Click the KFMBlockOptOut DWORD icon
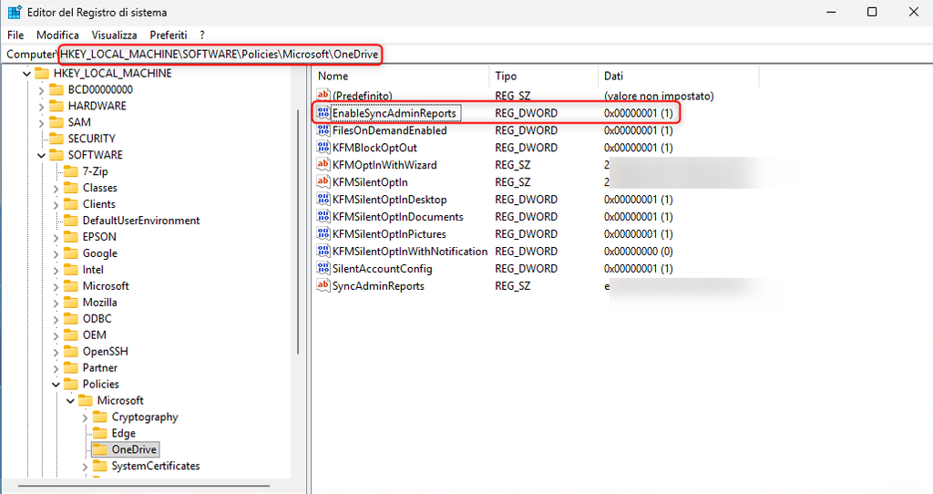The height and width of the screenshot is (494, 933). [323, 147]
